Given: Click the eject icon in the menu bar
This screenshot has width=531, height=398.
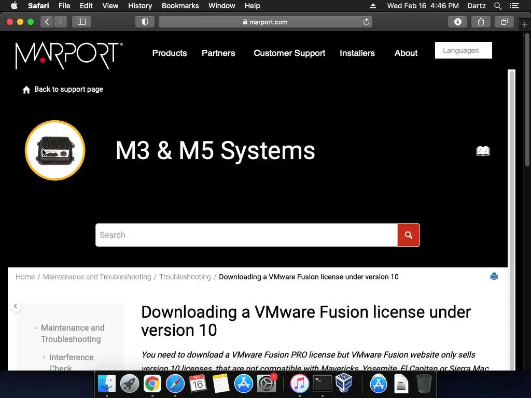Looking at the screenshot, I should click(x=373, y=6).
